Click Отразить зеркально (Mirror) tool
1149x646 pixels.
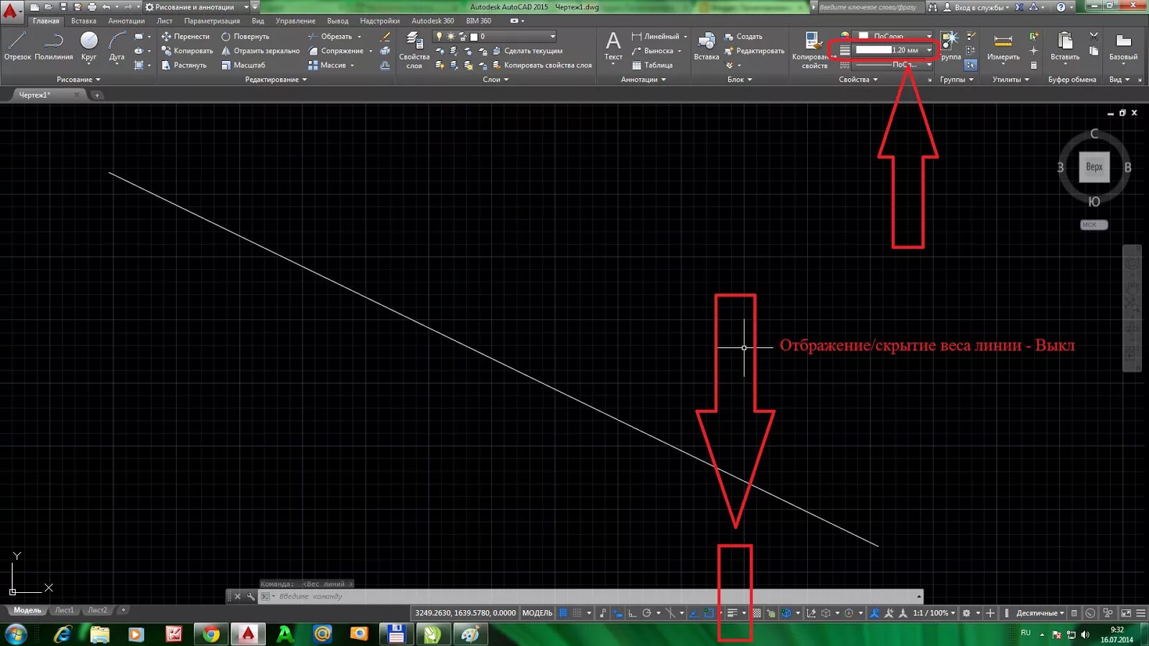[x=260, y=51]
